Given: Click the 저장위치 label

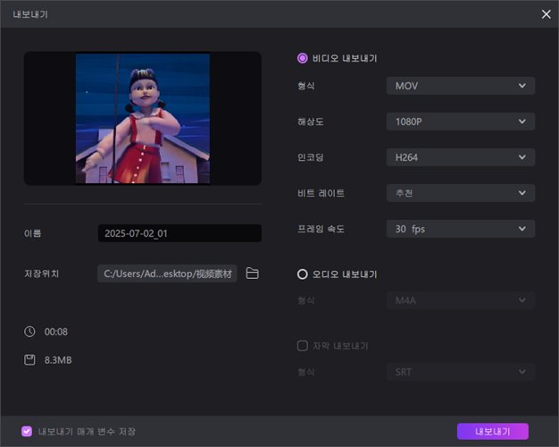Looking at the screenshot, I should click(41, 274).
